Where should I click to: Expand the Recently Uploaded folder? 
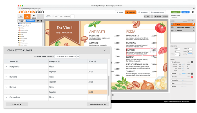click(x=19, y=24)
